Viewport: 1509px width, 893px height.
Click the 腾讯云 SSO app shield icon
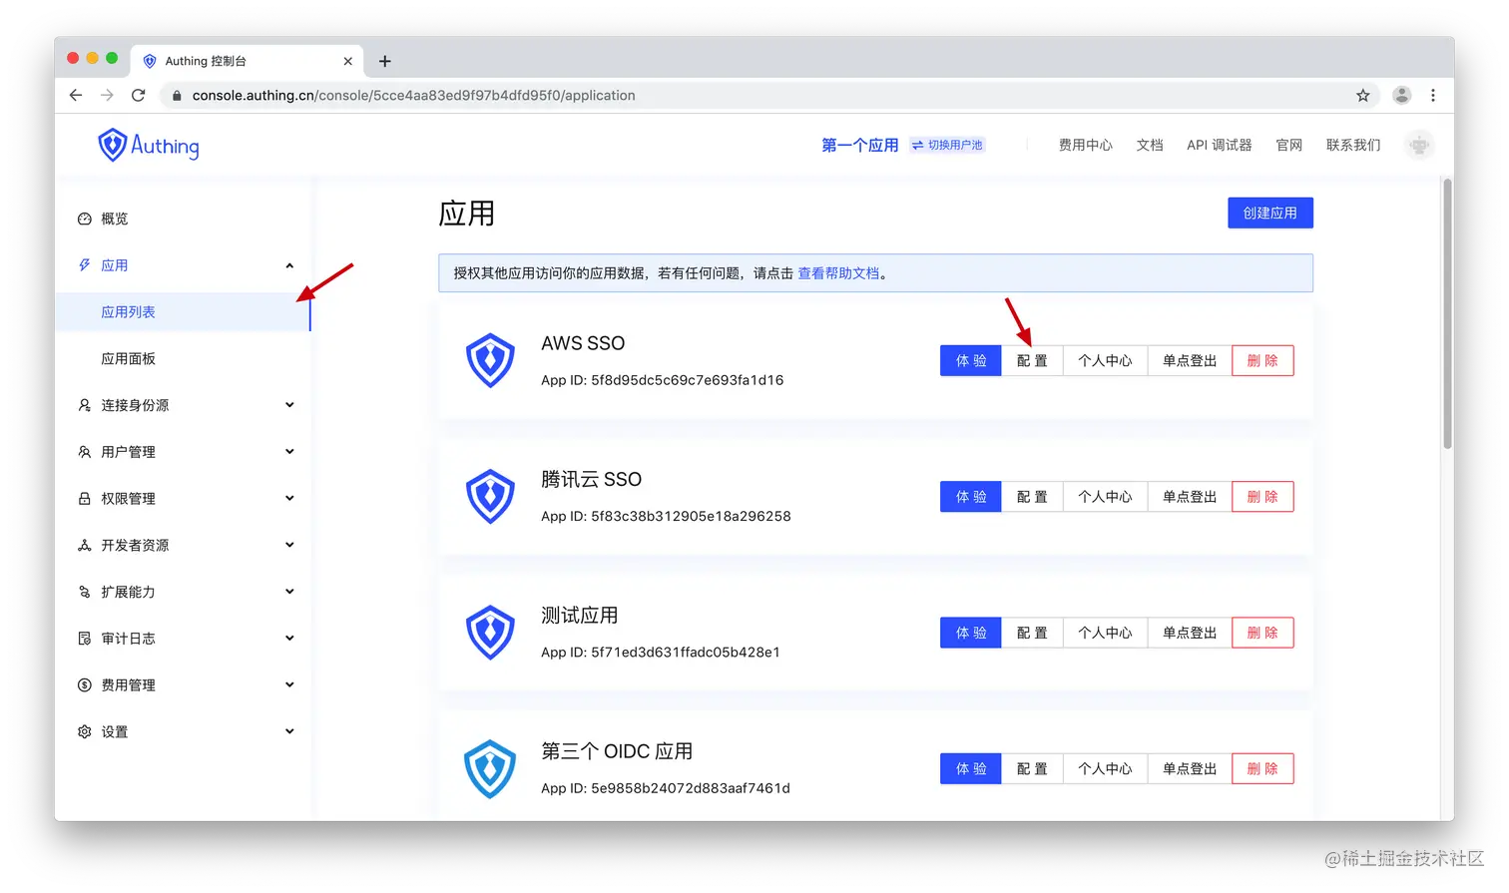490,496
